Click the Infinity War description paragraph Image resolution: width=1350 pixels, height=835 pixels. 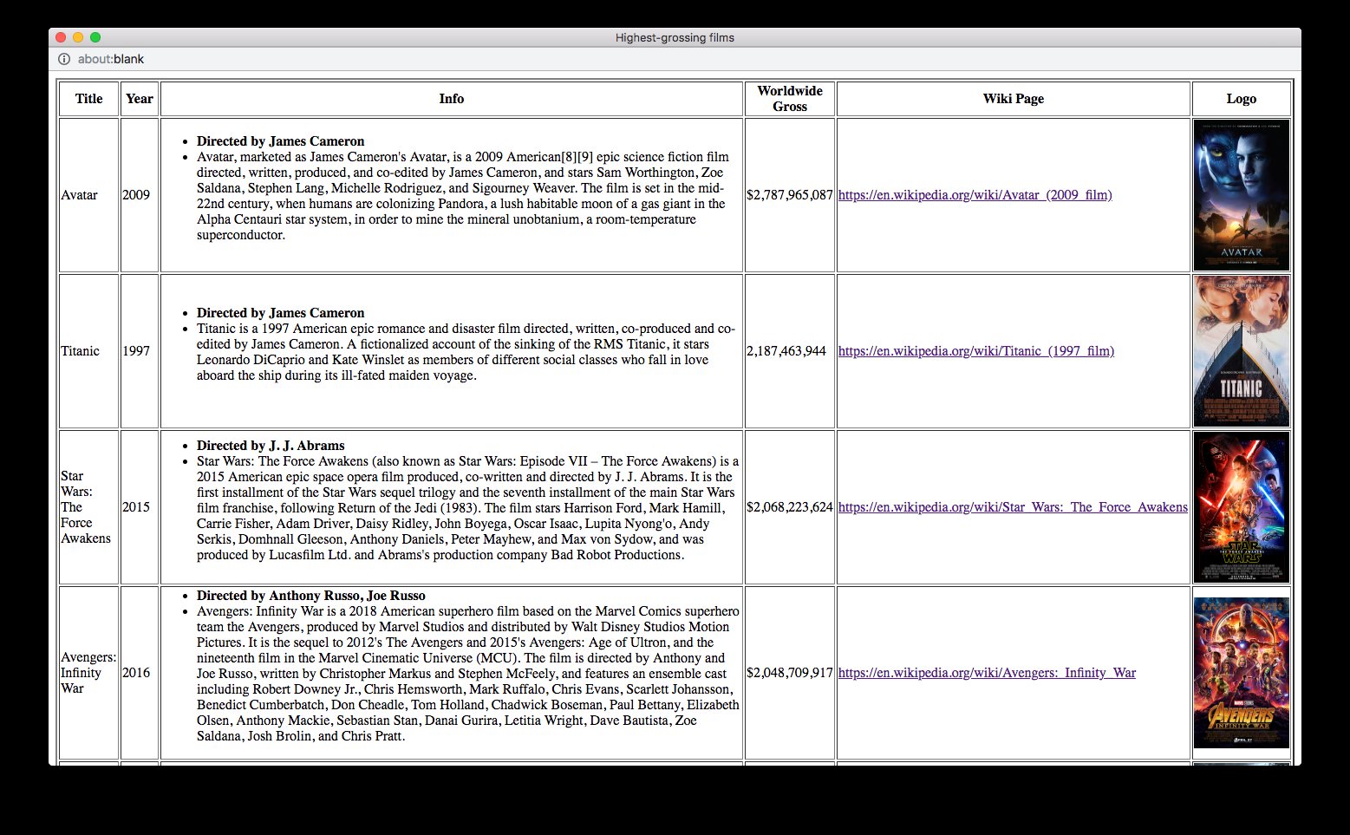click(468, 674)
